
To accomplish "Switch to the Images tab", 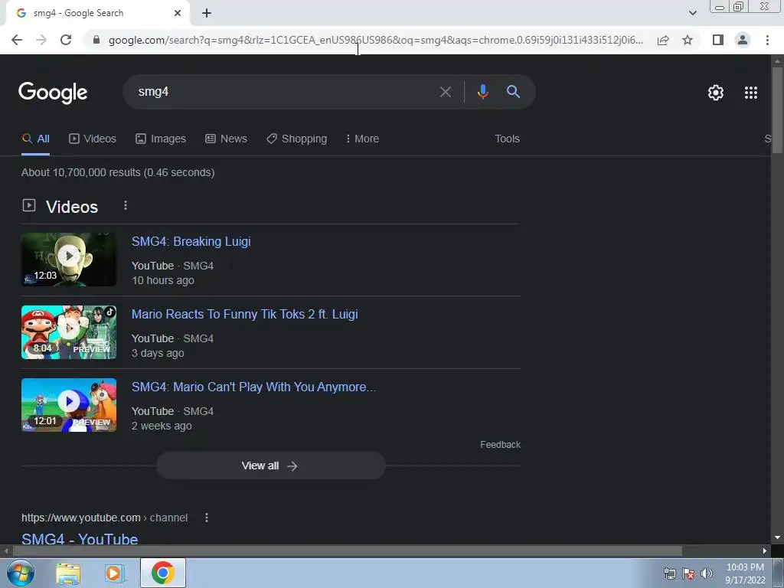I will point(161,139).
